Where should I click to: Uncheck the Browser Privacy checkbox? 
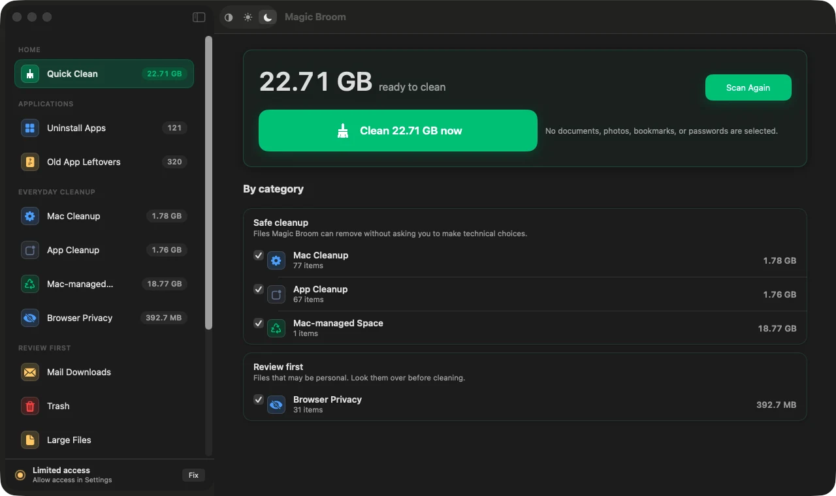click(x=259, y=399)
